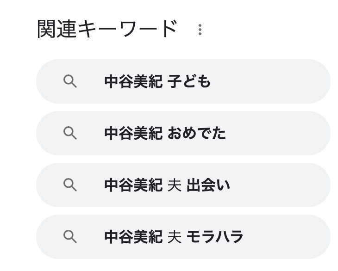Search the related keyword 中谷美紀 子ども

pyautogui.click(x=183, y=81)
